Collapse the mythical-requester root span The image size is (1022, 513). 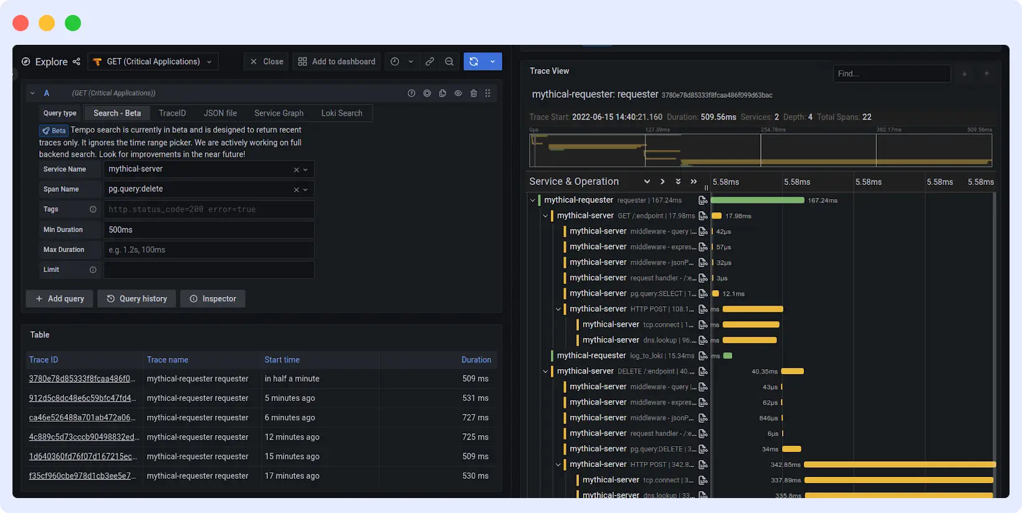[x=533, y=200]
